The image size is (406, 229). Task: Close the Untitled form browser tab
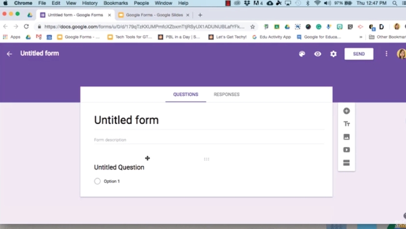point(109,15)
